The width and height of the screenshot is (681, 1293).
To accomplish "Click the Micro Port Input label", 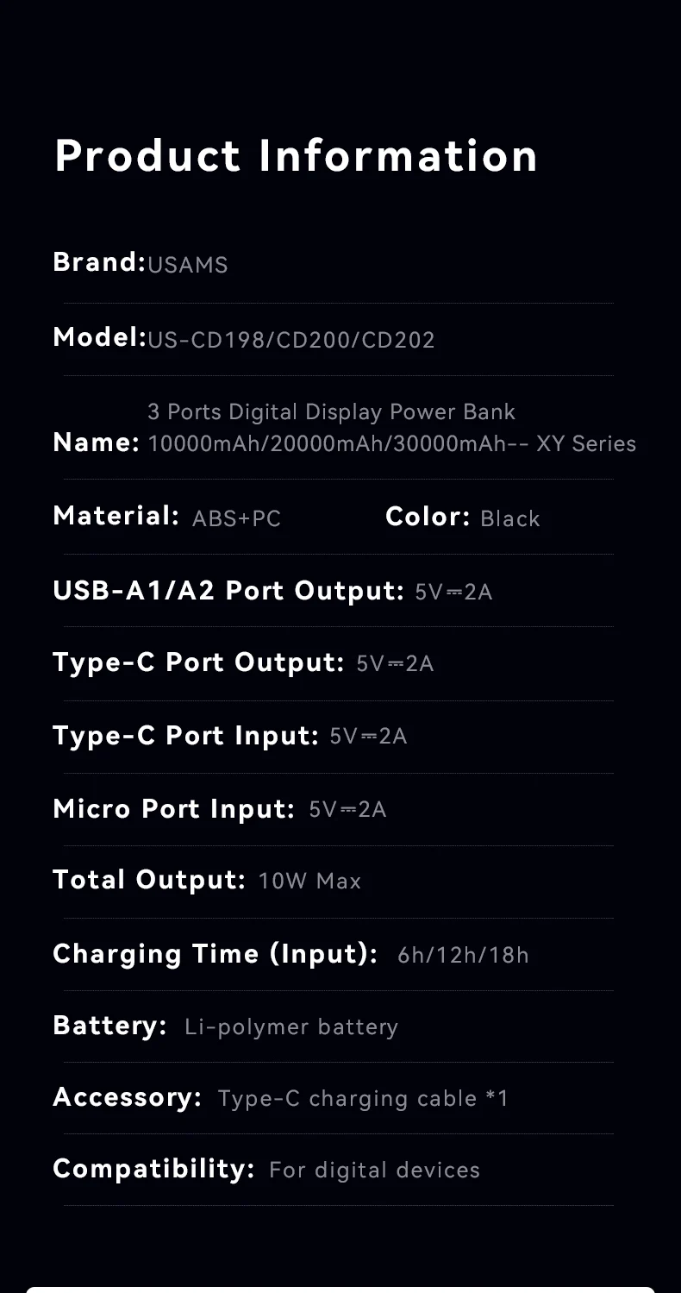I will click(174, 809).
